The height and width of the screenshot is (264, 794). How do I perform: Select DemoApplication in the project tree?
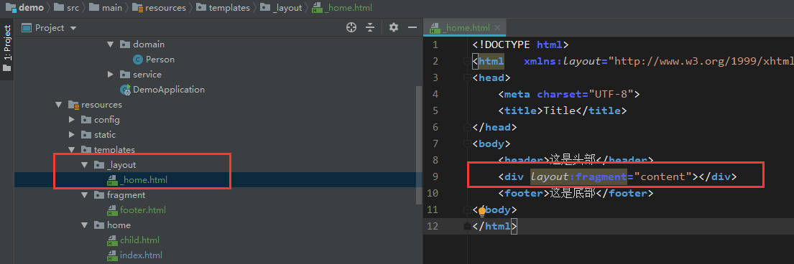[x=169, y=90]
